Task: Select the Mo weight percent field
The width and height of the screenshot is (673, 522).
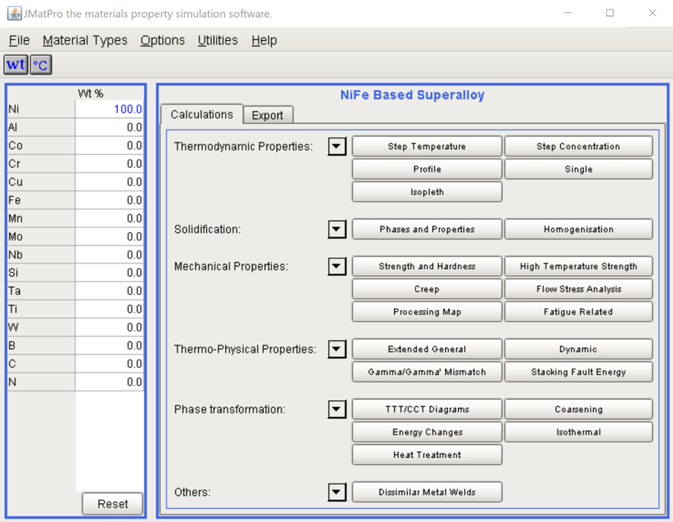Action: click(x=110, y=237)
